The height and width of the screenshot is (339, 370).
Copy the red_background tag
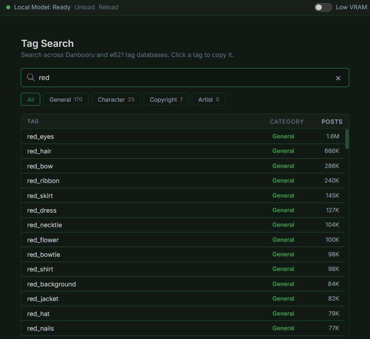(x=51, y=284)
